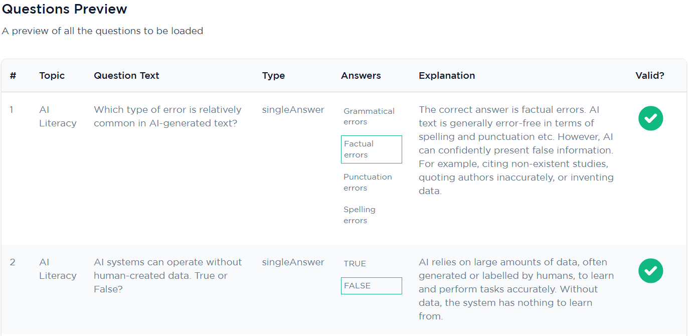Click the 'Question Text' column header
688x336 pixels.
click(126, 76)
